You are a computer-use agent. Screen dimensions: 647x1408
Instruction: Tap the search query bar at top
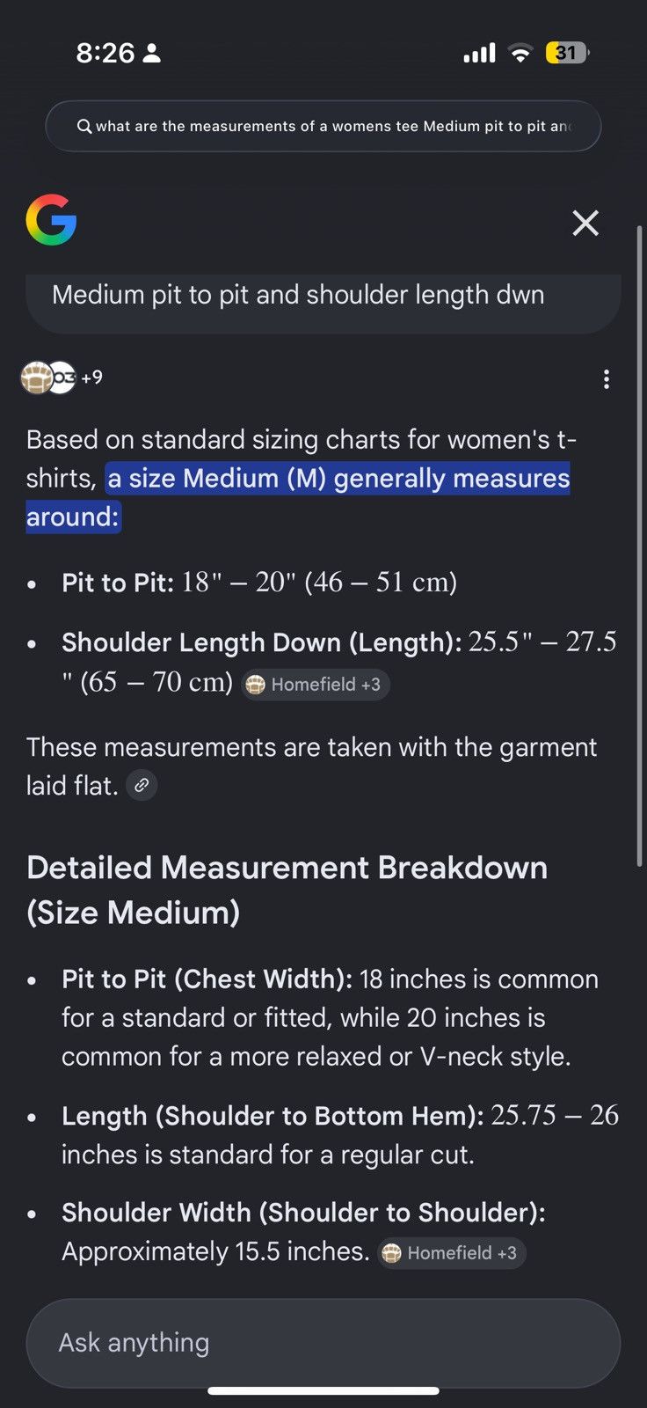(323, 127)
